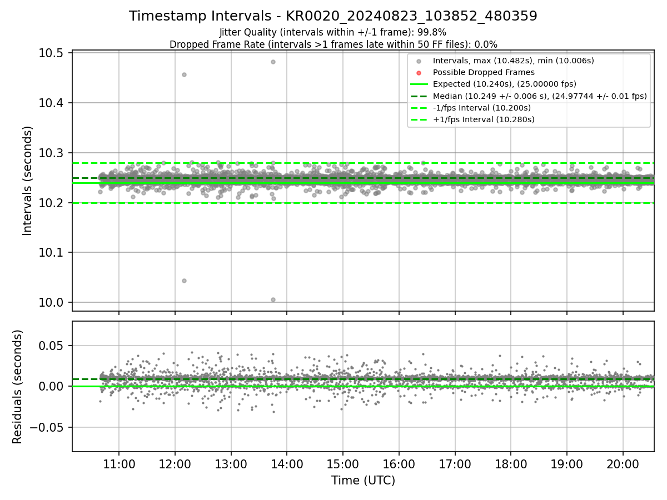The image size is (667, 500).
Task: Click the red 'Possible Dropped Frames' legend marker
Action: click(x=419, y=73)
